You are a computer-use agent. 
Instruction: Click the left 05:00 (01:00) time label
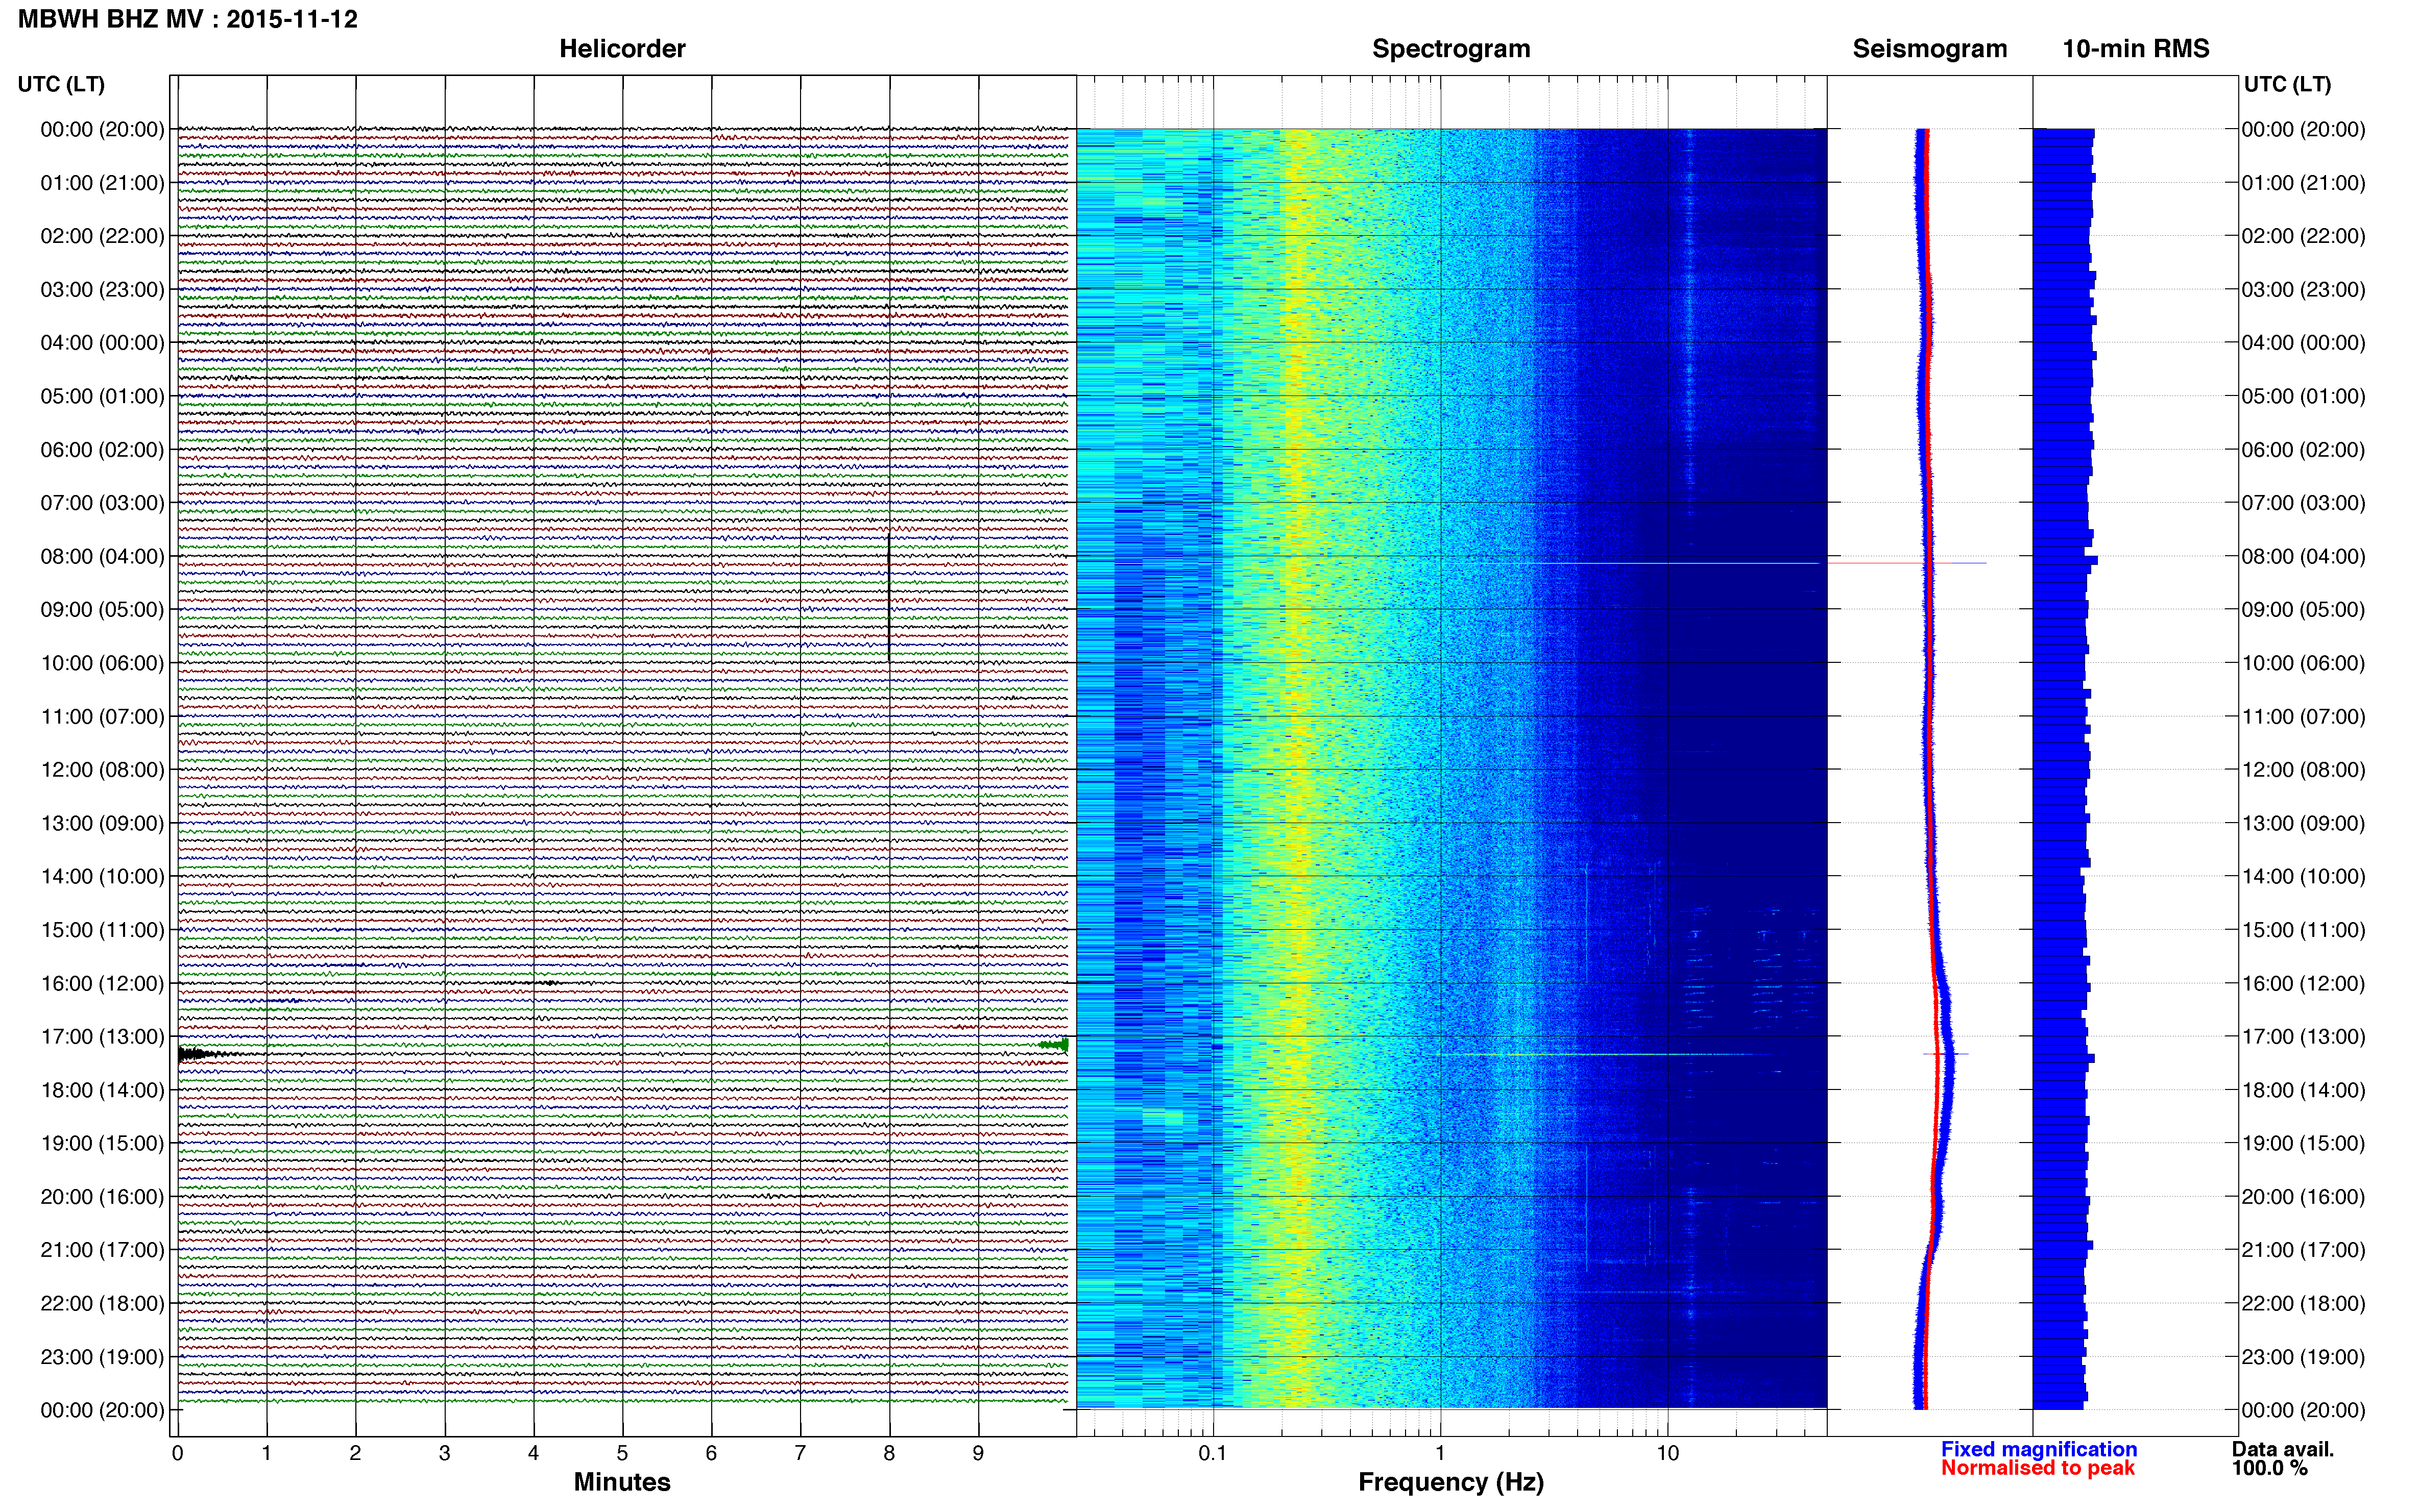(x=102, y=396)
